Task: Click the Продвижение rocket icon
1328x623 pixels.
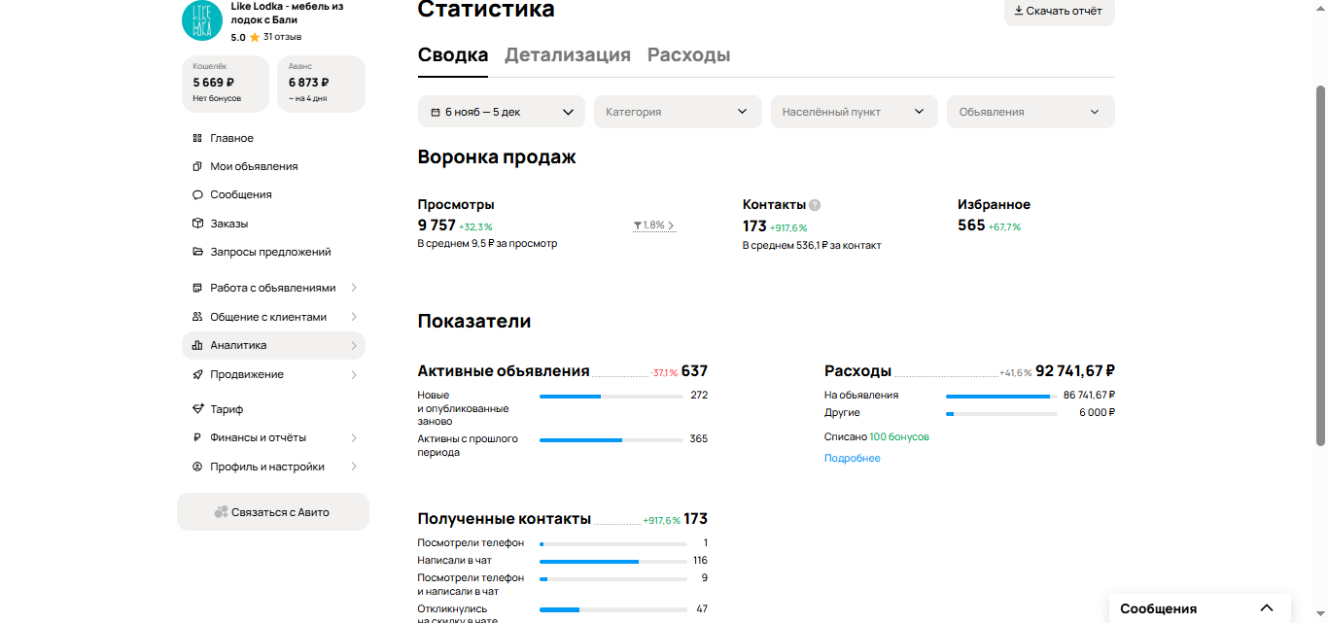Action: [x=197, y=374]
